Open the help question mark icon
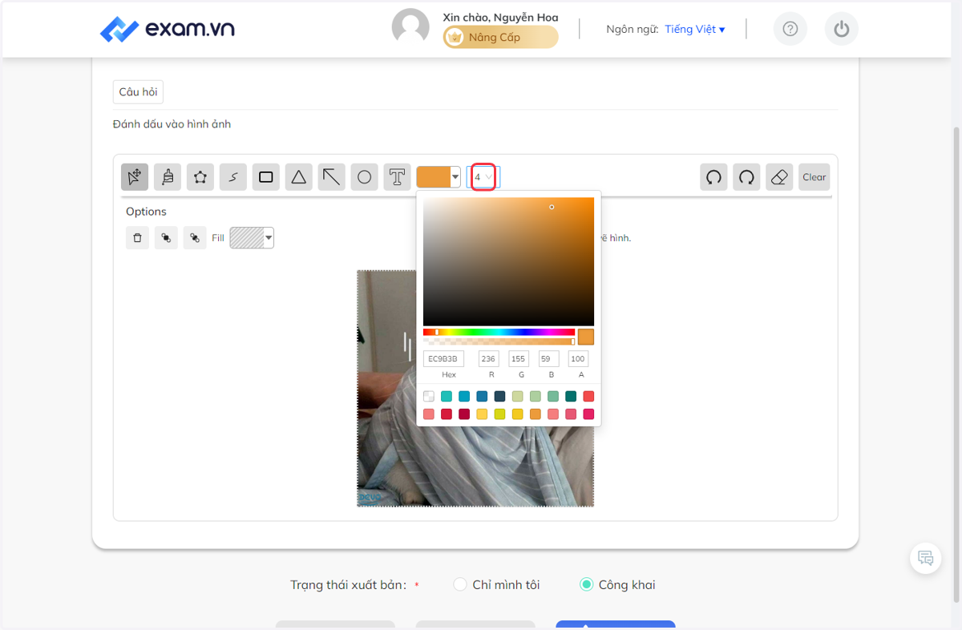Screen dimensions: 962x630 (790, 29)
